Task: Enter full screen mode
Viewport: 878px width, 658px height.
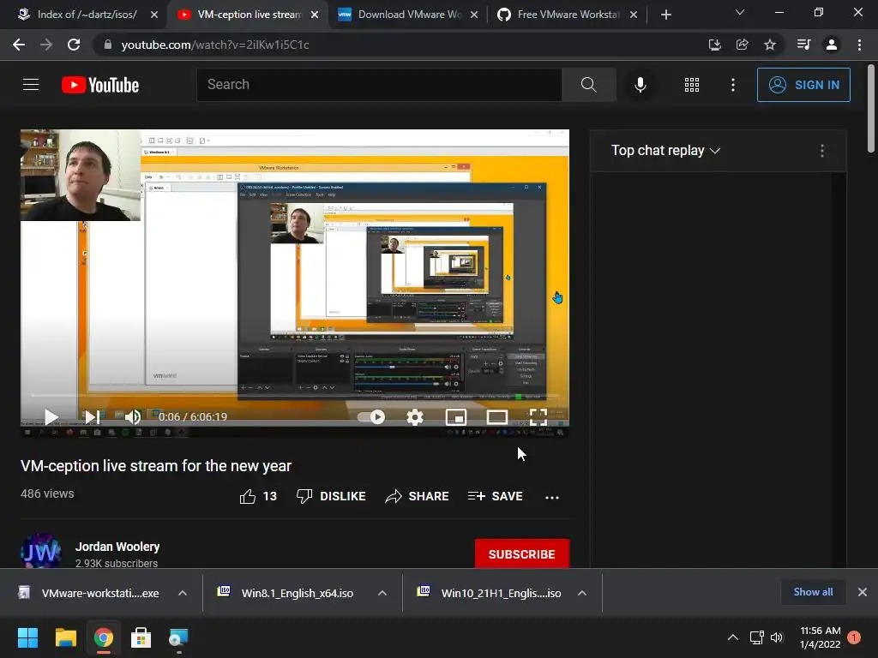Action: (538, 417)
